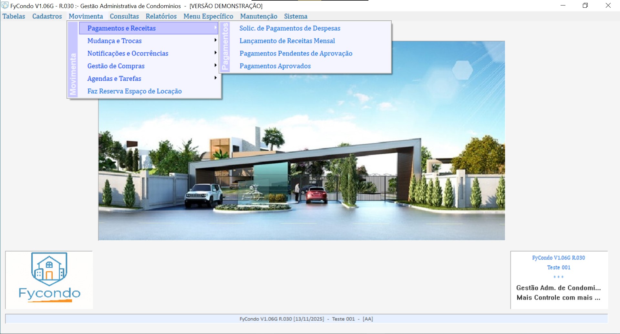Open the Consultas menu
This screenshot has width=620, height=334.
(x=124, y=16)
